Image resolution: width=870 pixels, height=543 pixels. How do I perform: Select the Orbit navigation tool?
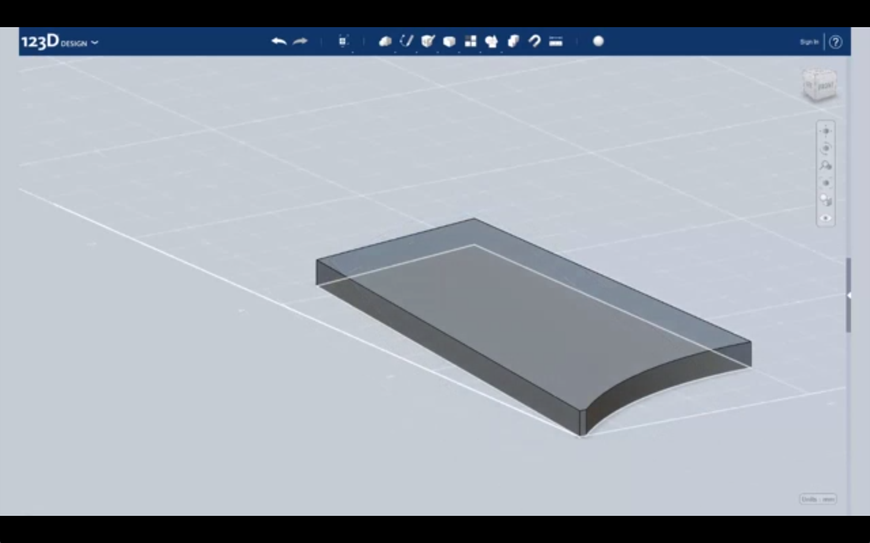[826, 148]
